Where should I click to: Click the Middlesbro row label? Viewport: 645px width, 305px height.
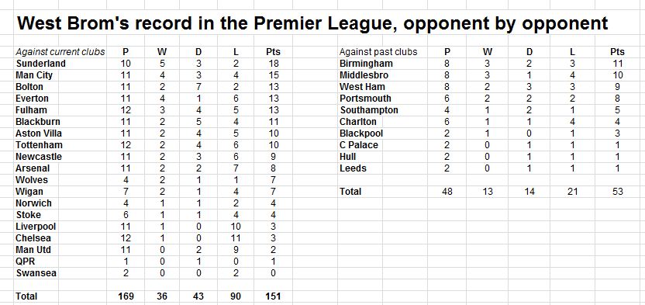point(364,75)
